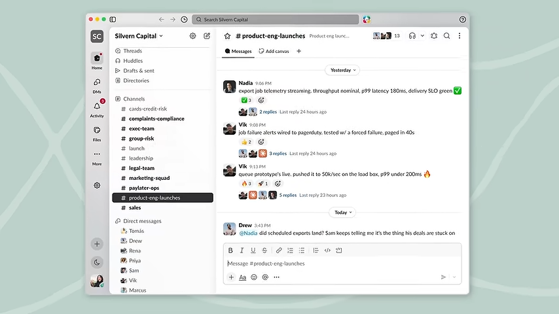Open the Yesterday date dropdown
This screenshot has width=559, height=314.
pos(342,70)
